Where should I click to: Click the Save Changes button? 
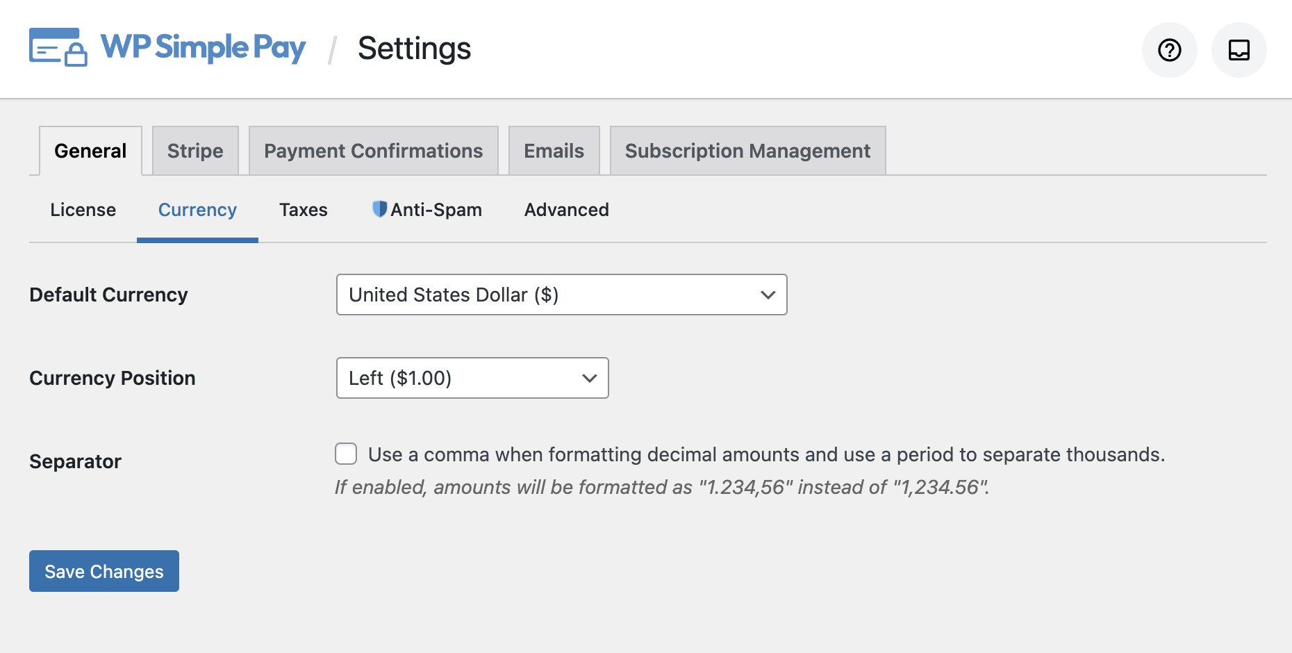pyautogui.click(x=103, y=571)
